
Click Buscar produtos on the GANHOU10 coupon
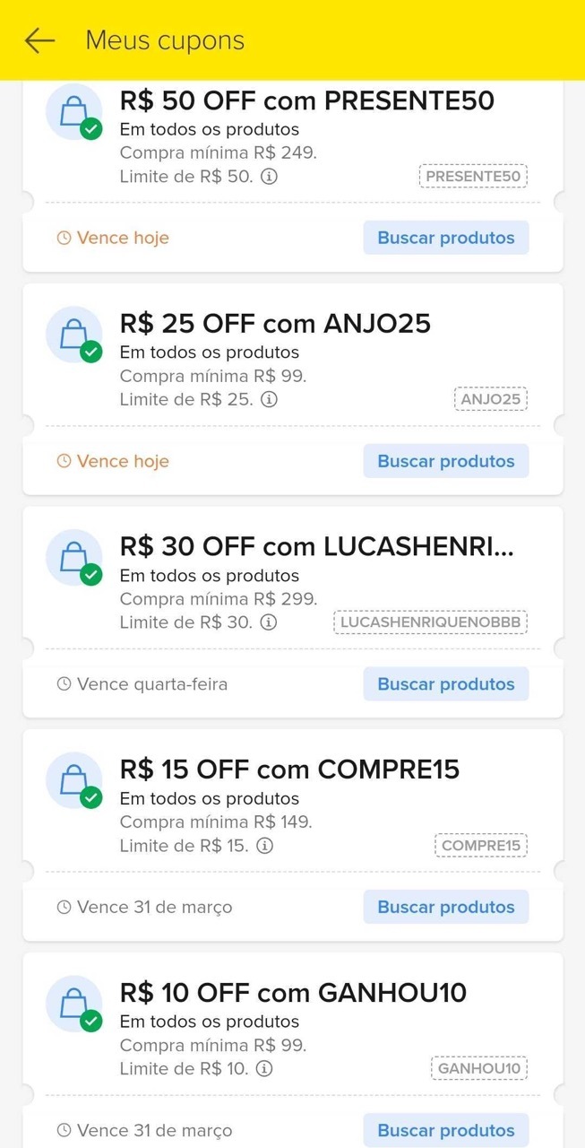(445, 1129)
